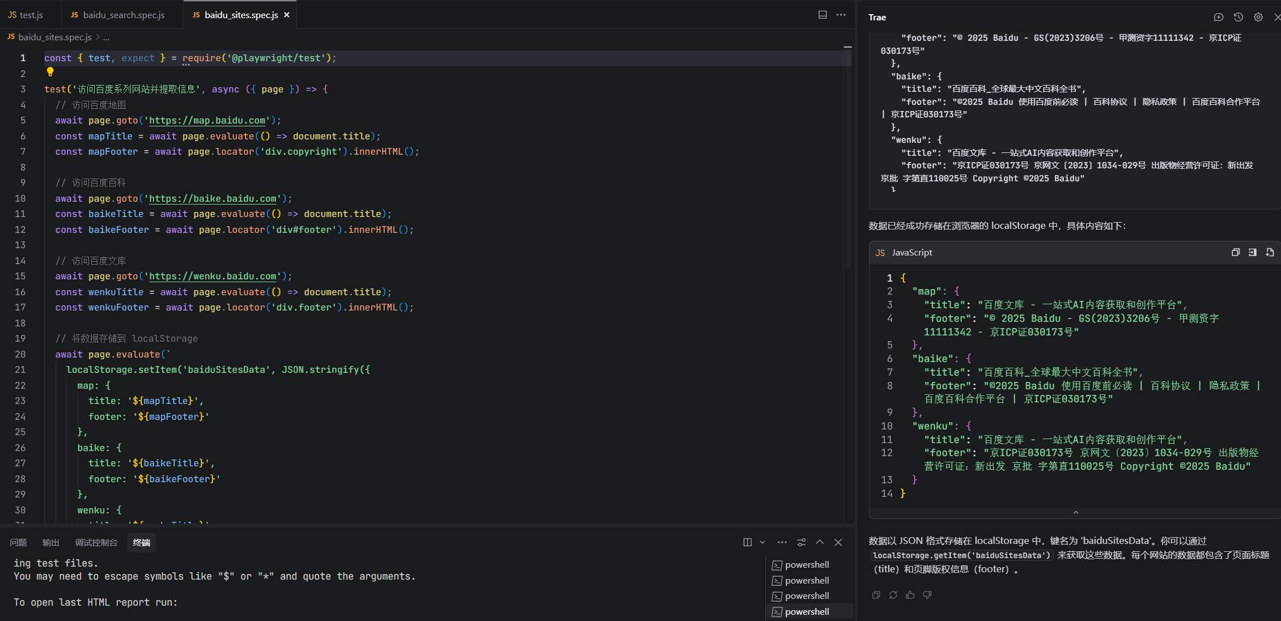The height and width of the screenshot is (621, 1281).
Task: Click the 'div.copyright' locator string on line 7
Action: pos(301,151)
